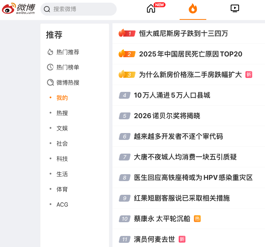This screenshot has width=265, height=247.
Task: Click the rank 6 number badge
Action: pyautogui.click(x=125, y=136)
